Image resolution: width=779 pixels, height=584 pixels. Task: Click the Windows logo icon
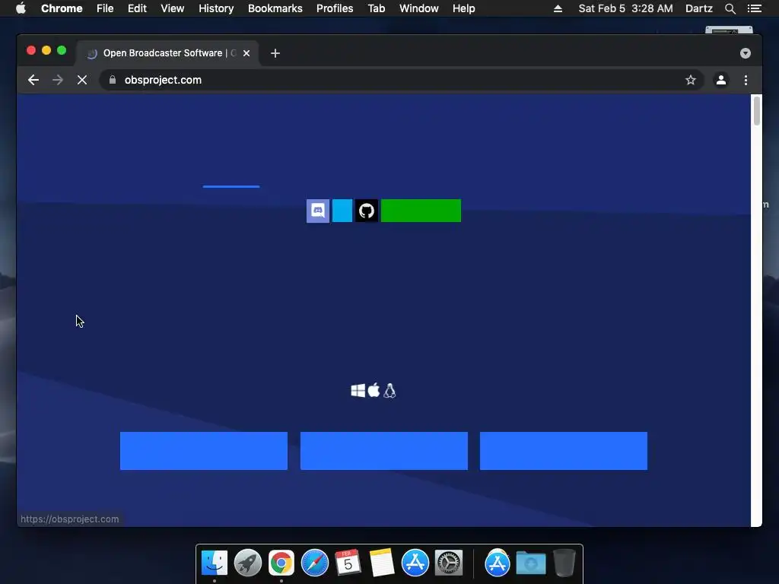pyautogui.click(x=358, y=391)
